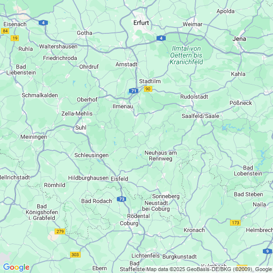
Task: Click the yellow 279 road shield
Action: click(60, 231)
